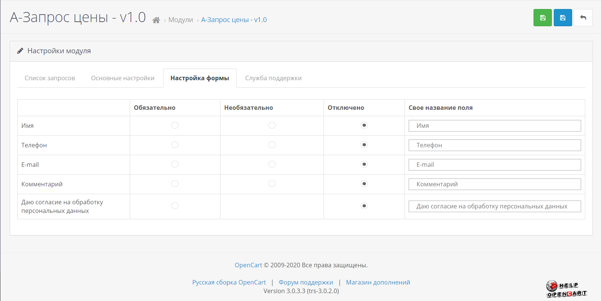Edit the custom E-mail field name
601x301 pixels.
495,165
